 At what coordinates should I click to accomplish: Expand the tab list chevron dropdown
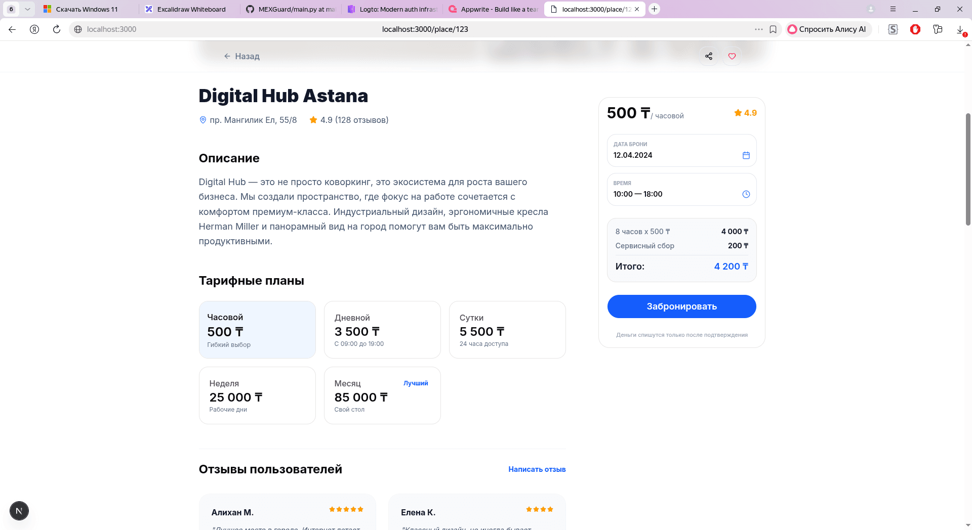27,9
